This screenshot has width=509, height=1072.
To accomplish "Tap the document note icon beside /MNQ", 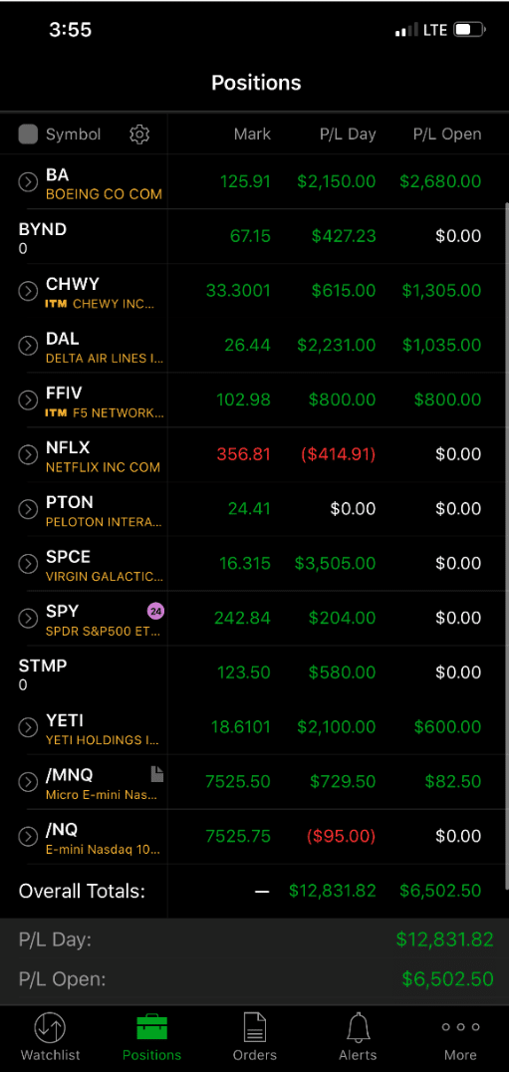I will [157, 774].
